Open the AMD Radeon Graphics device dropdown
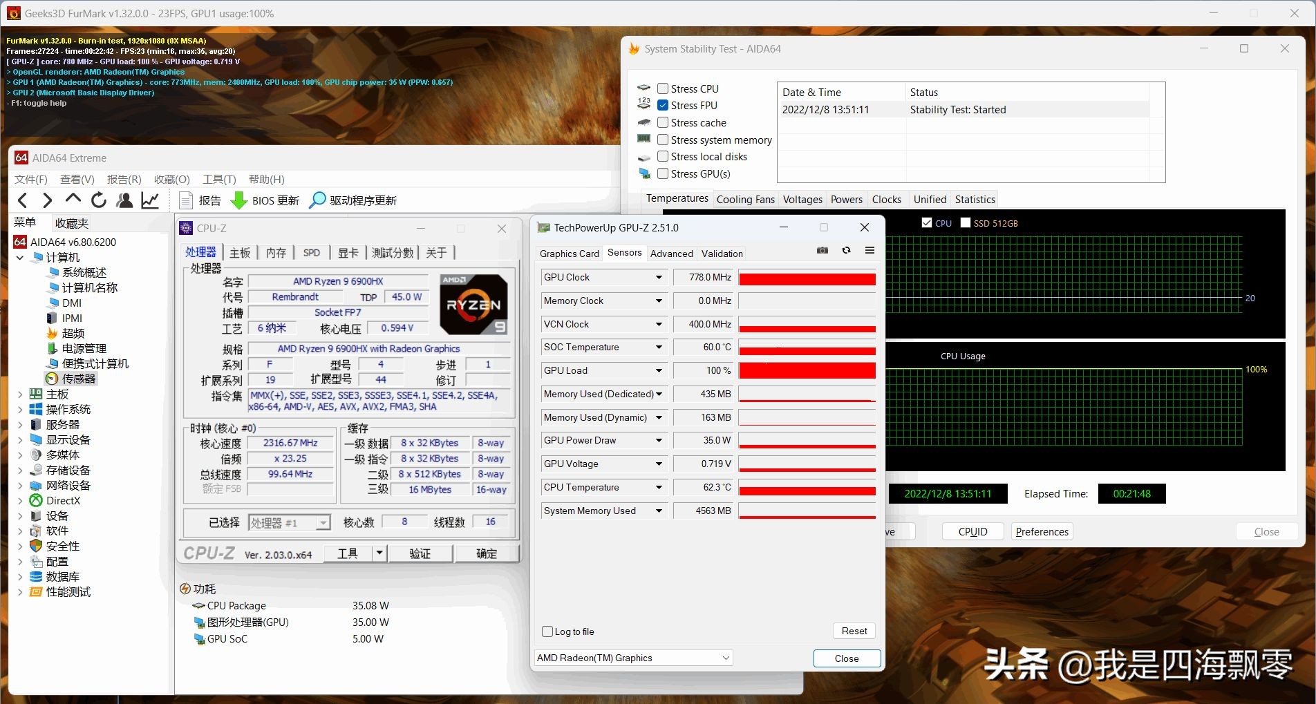This screenshot has width=1316, height=704. click(x=726, y=658)
